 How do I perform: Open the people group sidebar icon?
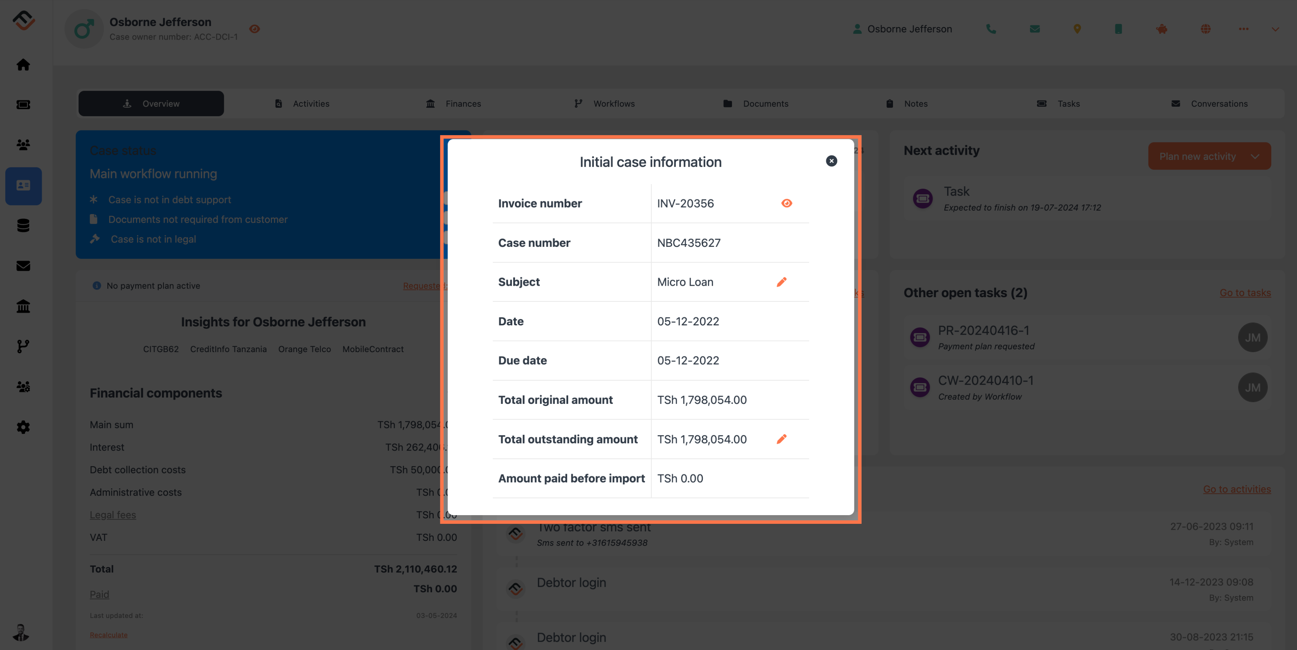click(23, 145)
